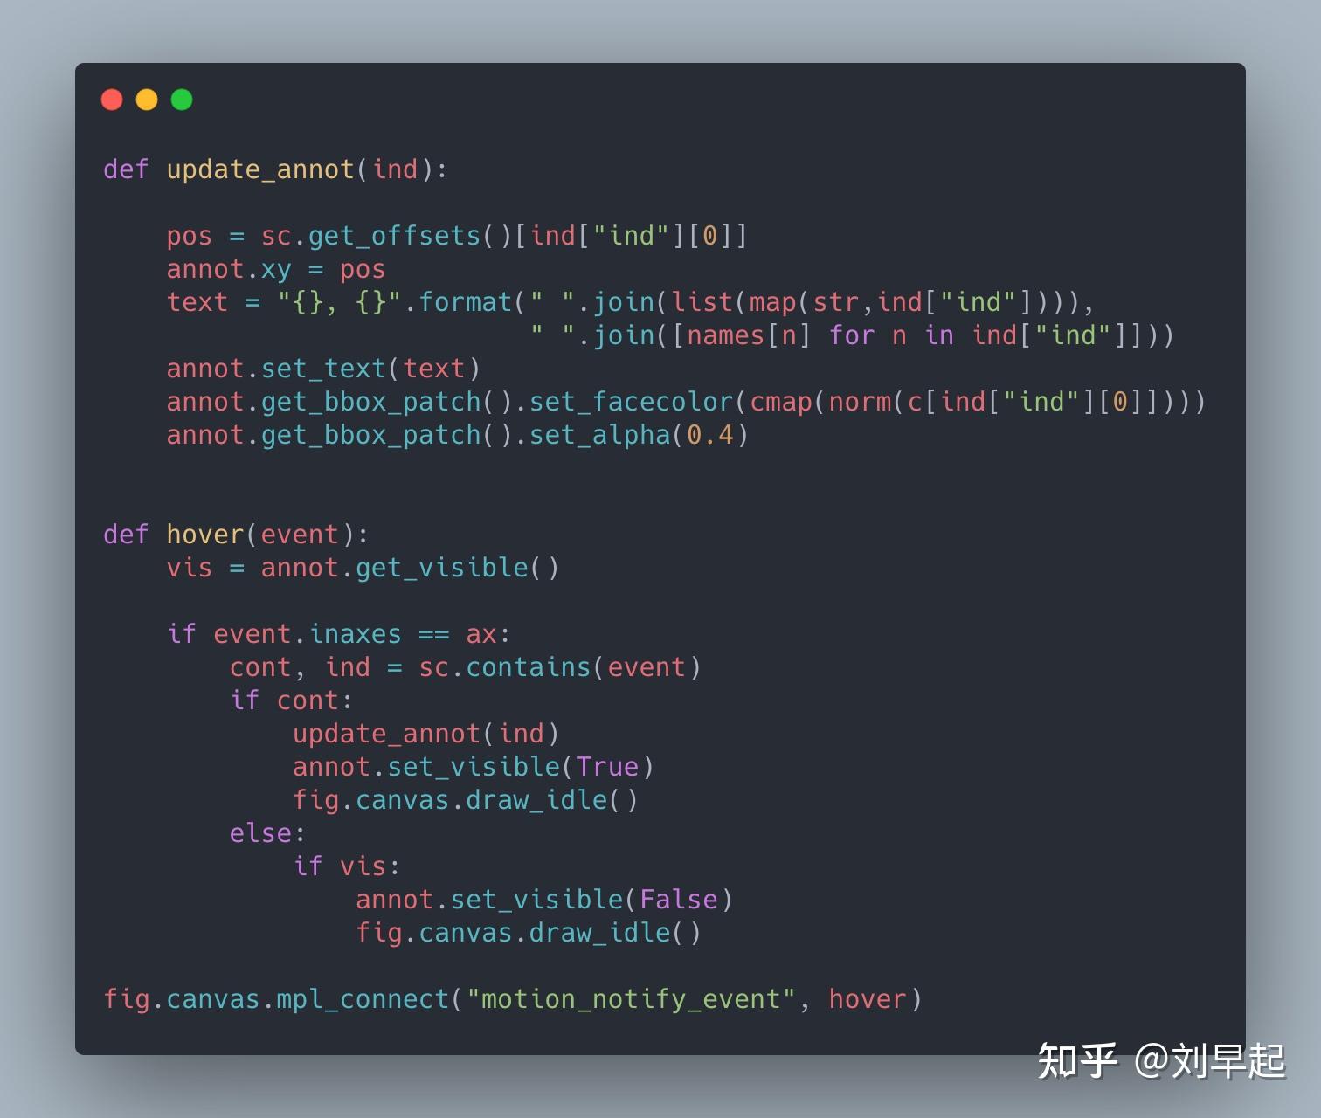Image resolution: width=1321 pixels, height=1118 pixels.
Task: Click the hover function name in its definition
Action: [205, 535]
